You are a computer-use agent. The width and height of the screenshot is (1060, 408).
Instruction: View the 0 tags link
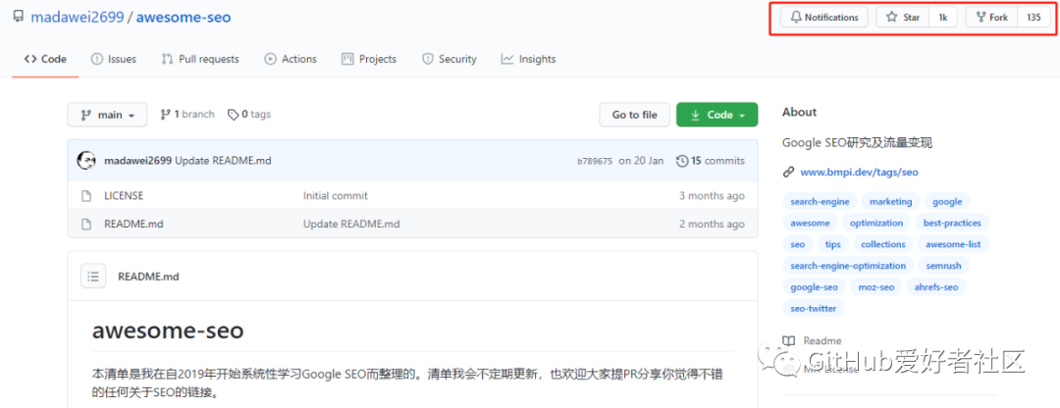coord(248,114)
